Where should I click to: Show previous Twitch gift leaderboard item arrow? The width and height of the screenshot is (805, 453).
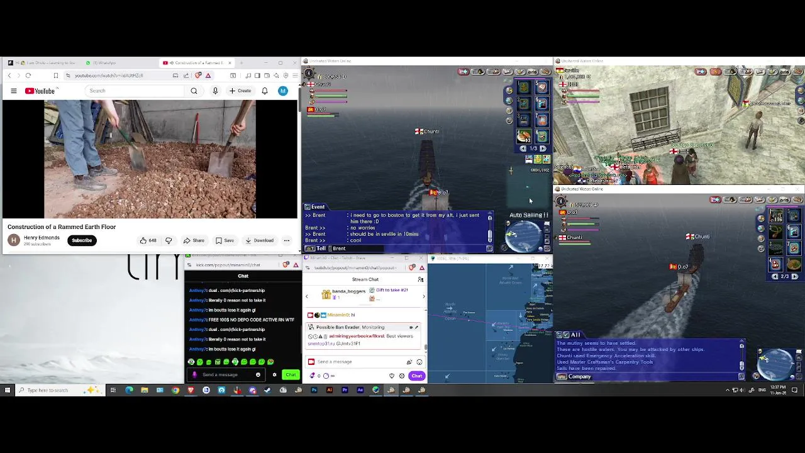(x=307, y=296)
